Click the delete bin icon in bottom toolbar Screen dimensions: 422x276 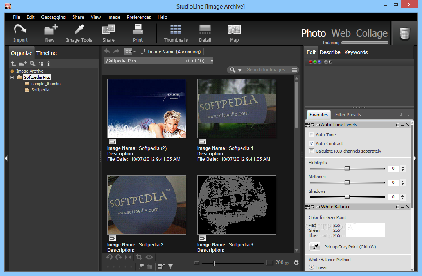click(150, 266)
